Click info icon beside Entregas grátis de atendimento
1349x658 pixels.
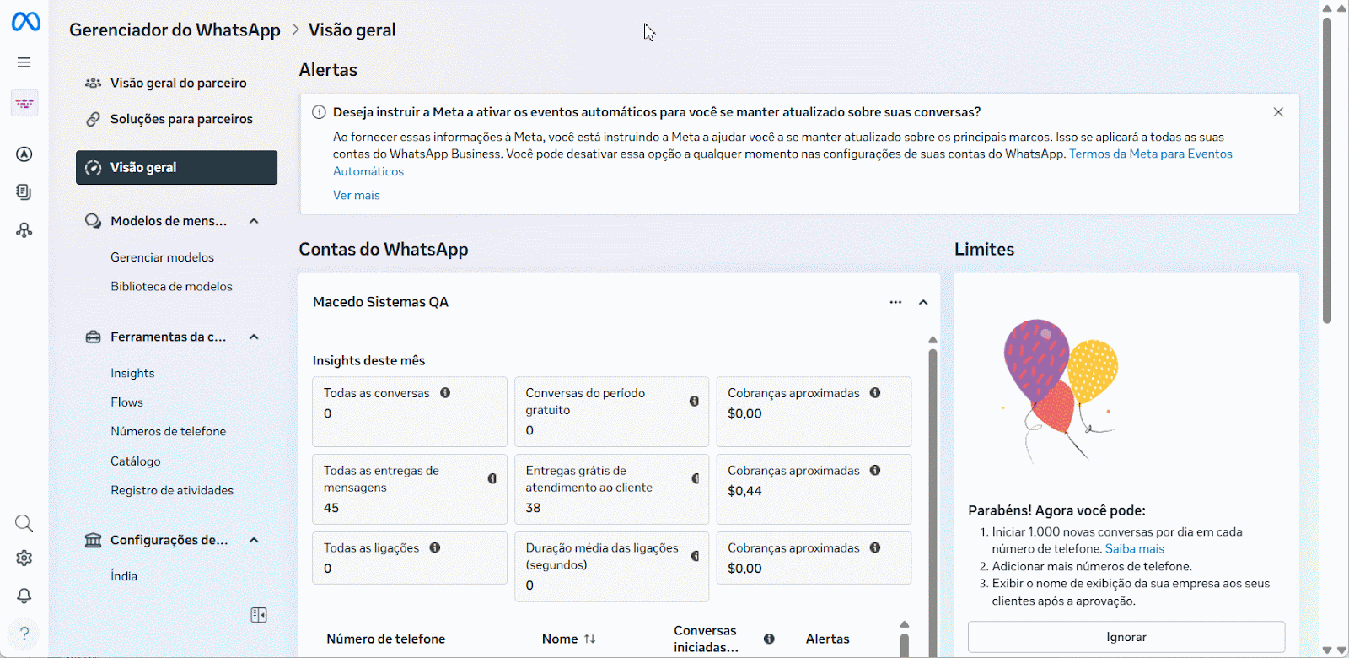coord(695,479)
